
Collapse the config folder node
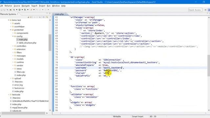(13, 36)
